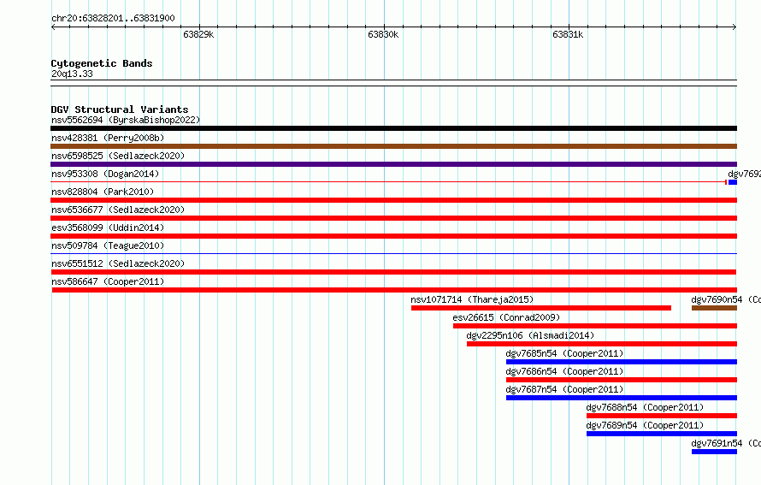Click the nsv953308 (Dogan2014) label
The height and width of the screenshot is (485, 761).
click(105, 174)
